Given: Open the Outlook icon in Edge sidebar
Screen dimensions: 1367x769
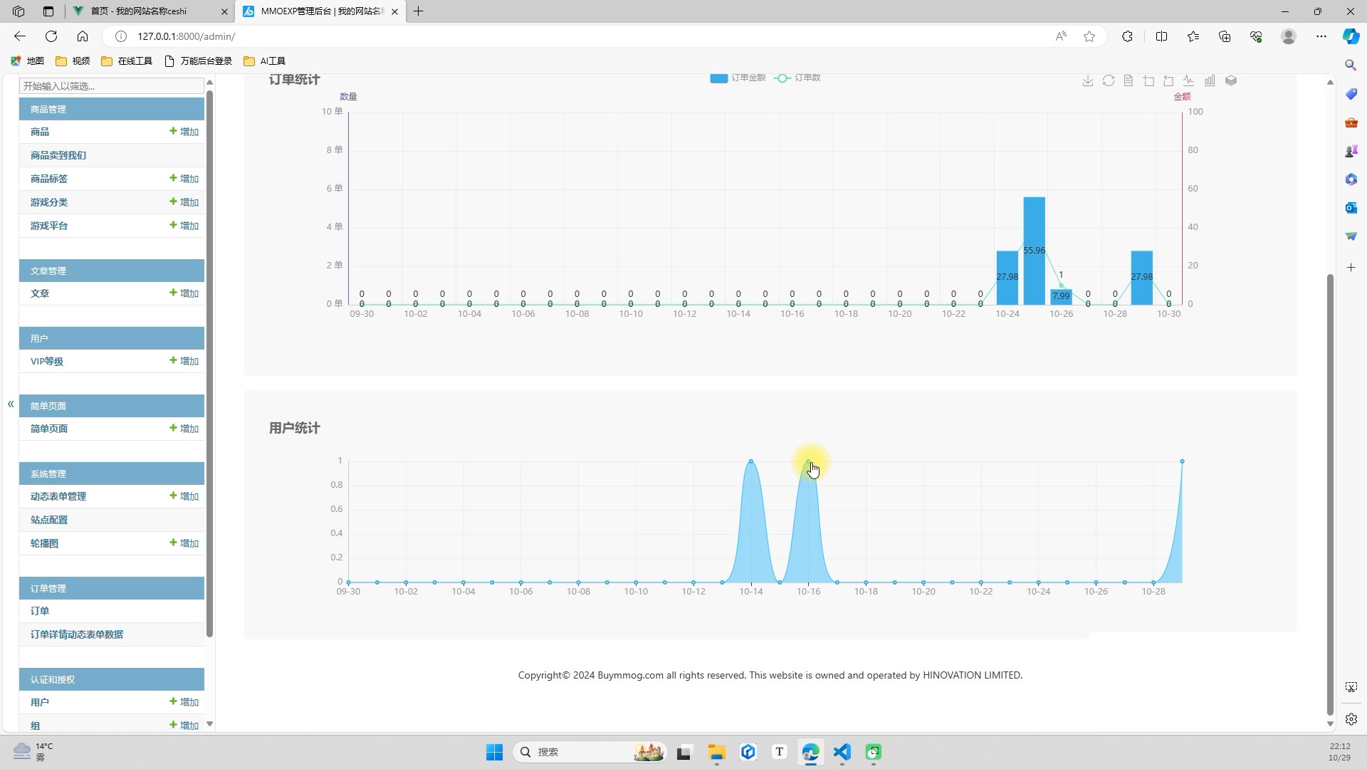Looking at the screenshot, I should 1351,208.
